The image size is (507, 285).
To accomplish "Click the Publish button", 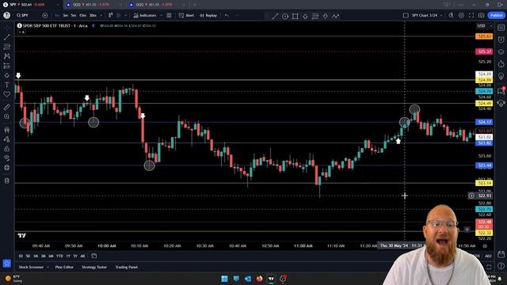I will (496, 15).
